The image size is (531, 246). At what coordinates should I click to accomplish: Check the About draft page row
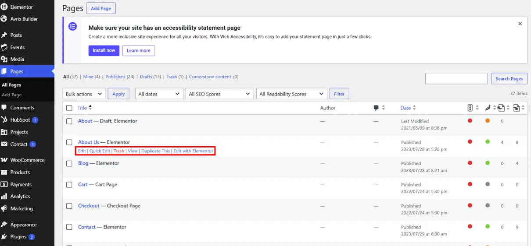(69, 121)
